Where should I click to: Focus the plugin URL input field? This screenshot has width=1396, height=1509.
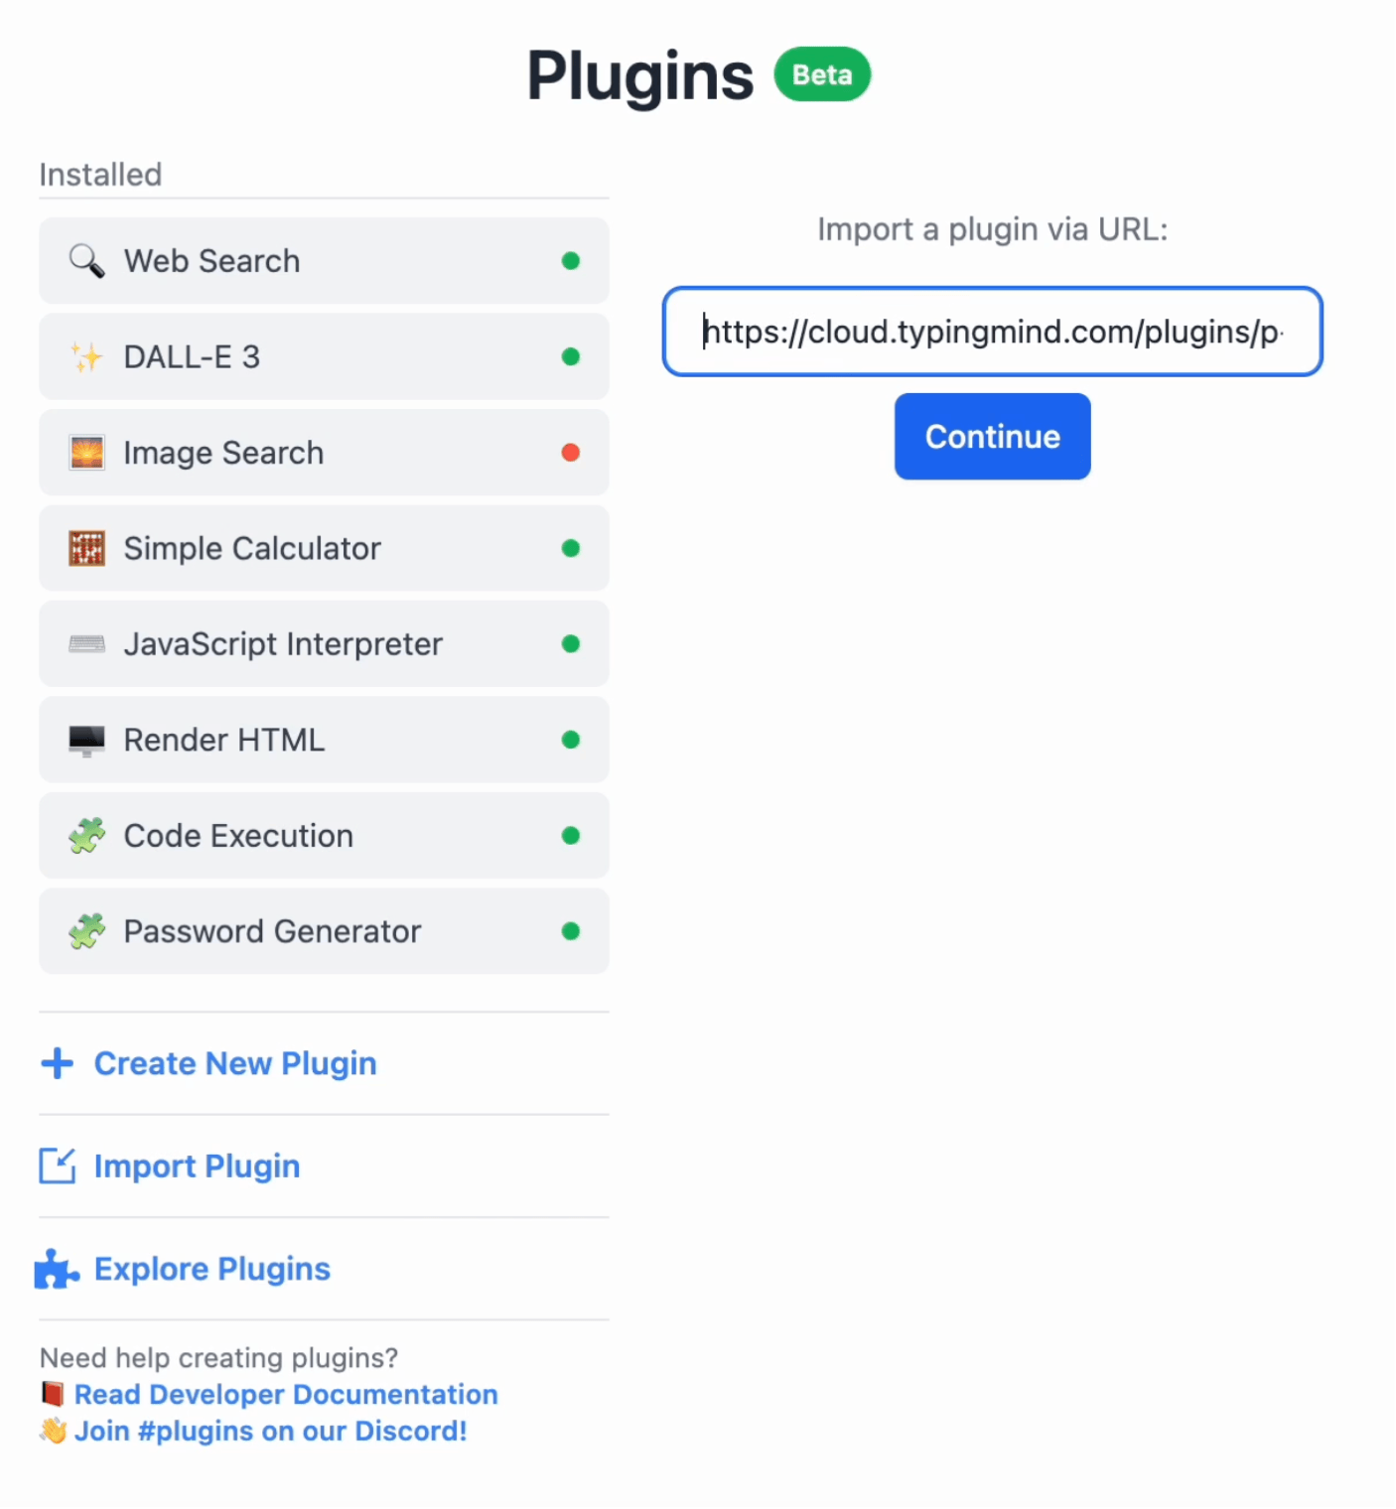(x=992, y=332)
